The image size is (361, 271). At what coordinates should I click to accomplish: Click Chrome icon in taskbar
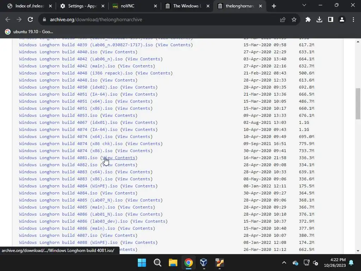coord(188,263)
